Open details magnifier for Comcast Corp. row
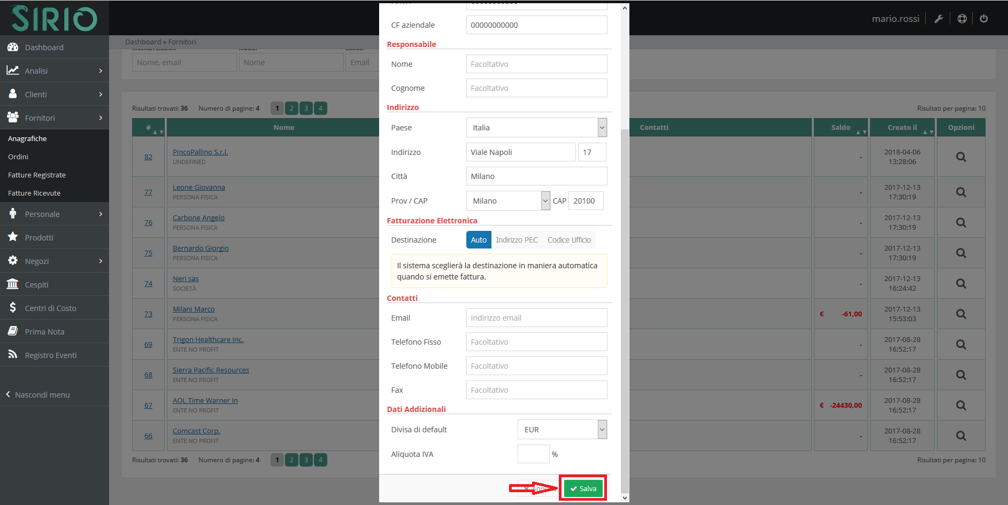This screenshot has height=505, width=1008. pos(960,436)
